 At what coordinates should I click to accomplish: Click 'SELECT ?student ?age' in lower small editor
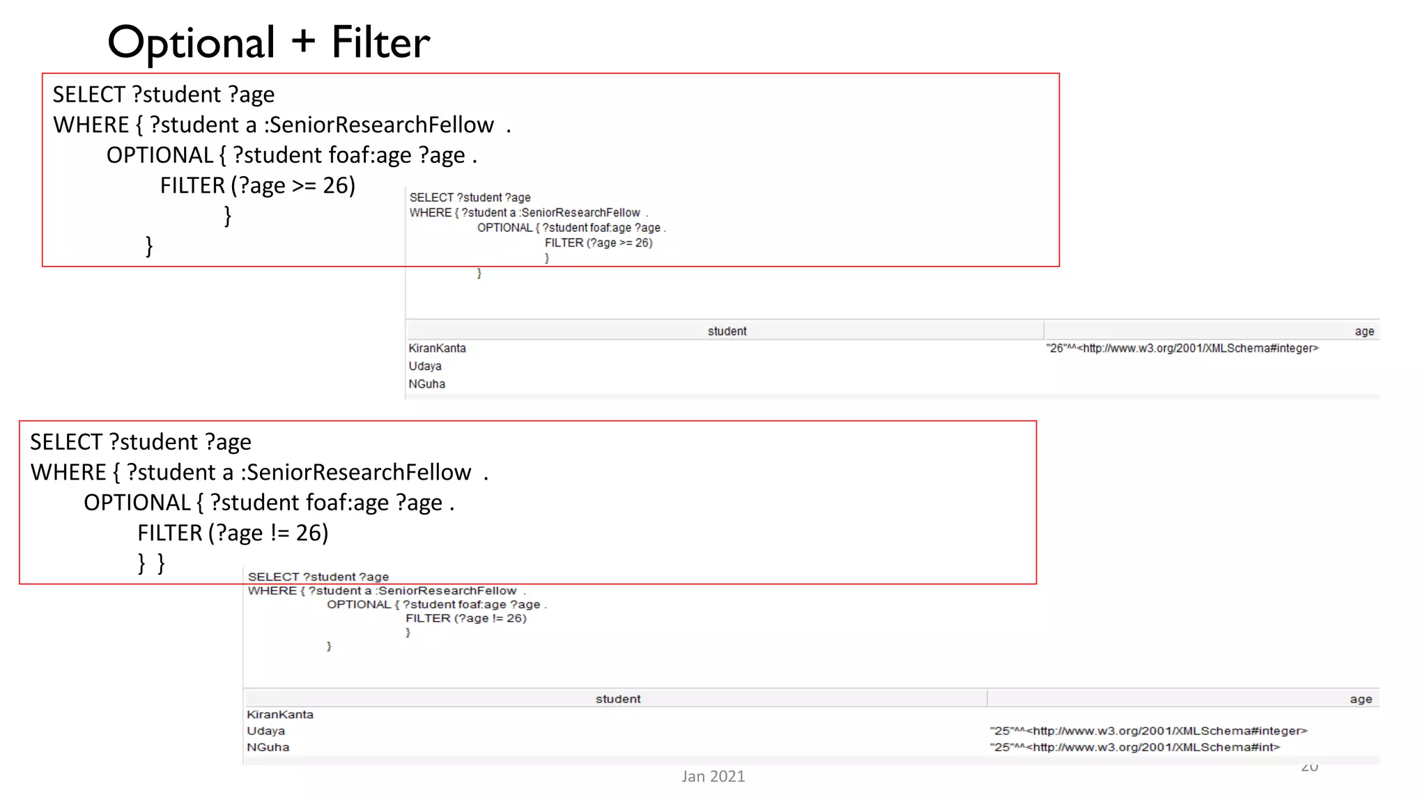pyautogui.click(x=318, y=577)
